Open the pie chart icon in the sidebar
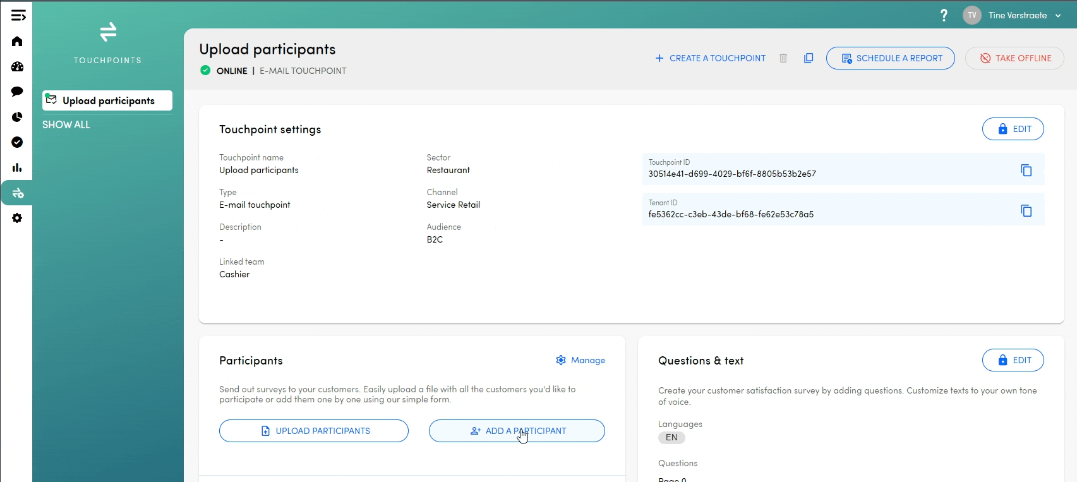1077x482 pixels. point(17,117)
